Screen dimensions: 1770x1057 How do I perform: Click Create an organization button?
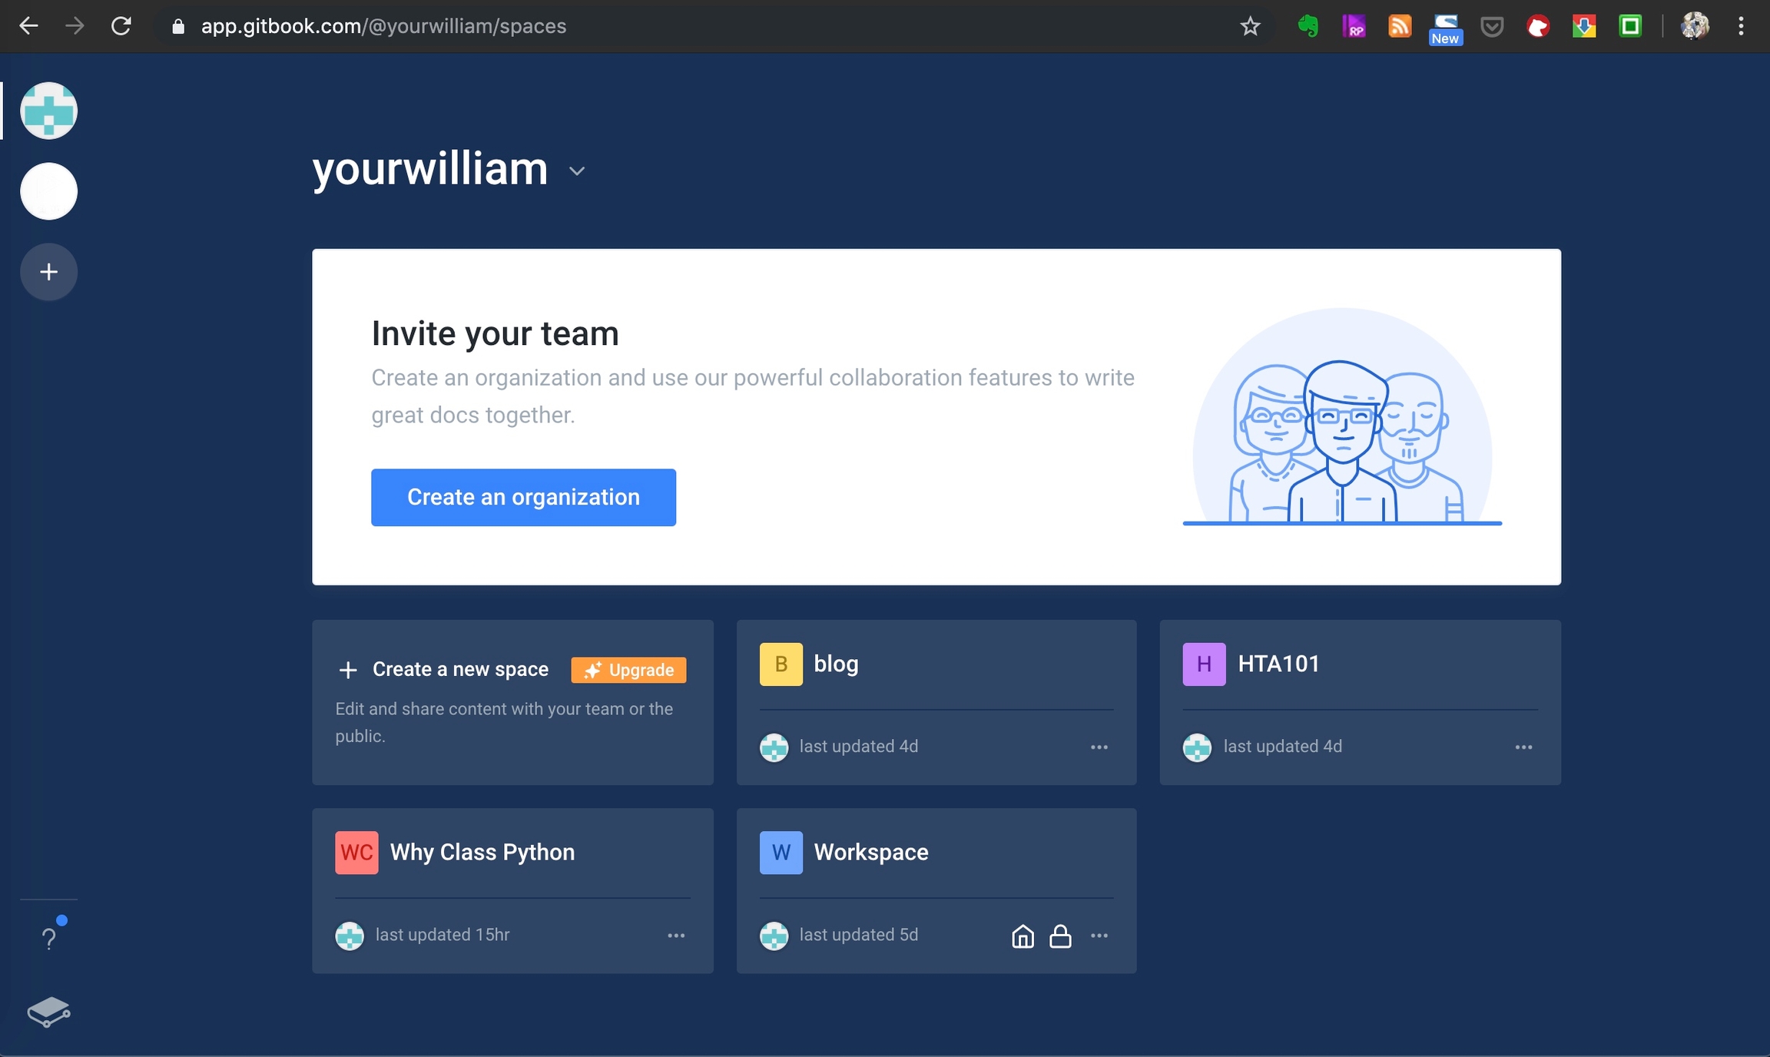(x=523, y=497)
